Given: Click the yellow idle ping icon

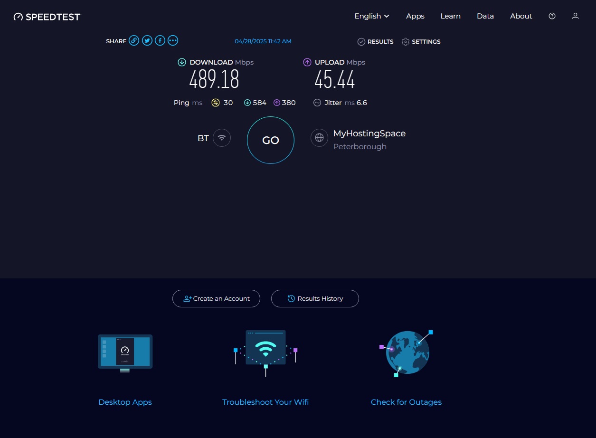Looking at the screenshot, I should pos(216,103).
